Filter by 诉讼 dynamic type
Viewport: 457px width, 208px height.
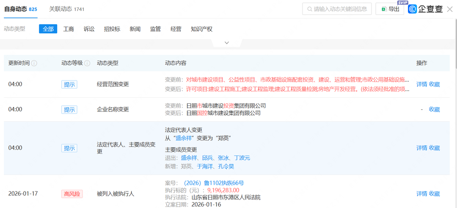point(89,29)
